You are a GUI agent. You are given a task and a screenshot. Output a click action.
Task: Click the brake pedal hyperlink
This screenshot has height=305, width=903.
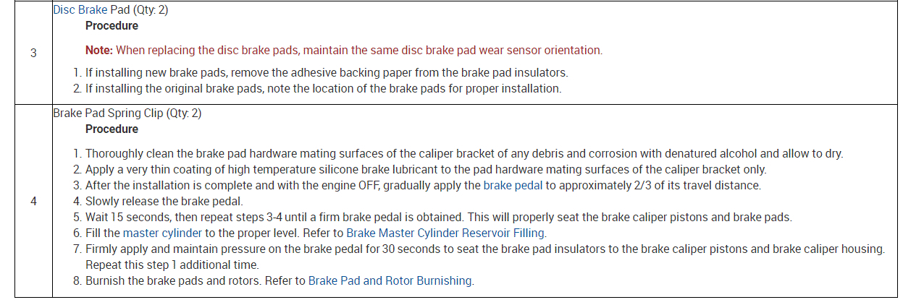[513, 185]
